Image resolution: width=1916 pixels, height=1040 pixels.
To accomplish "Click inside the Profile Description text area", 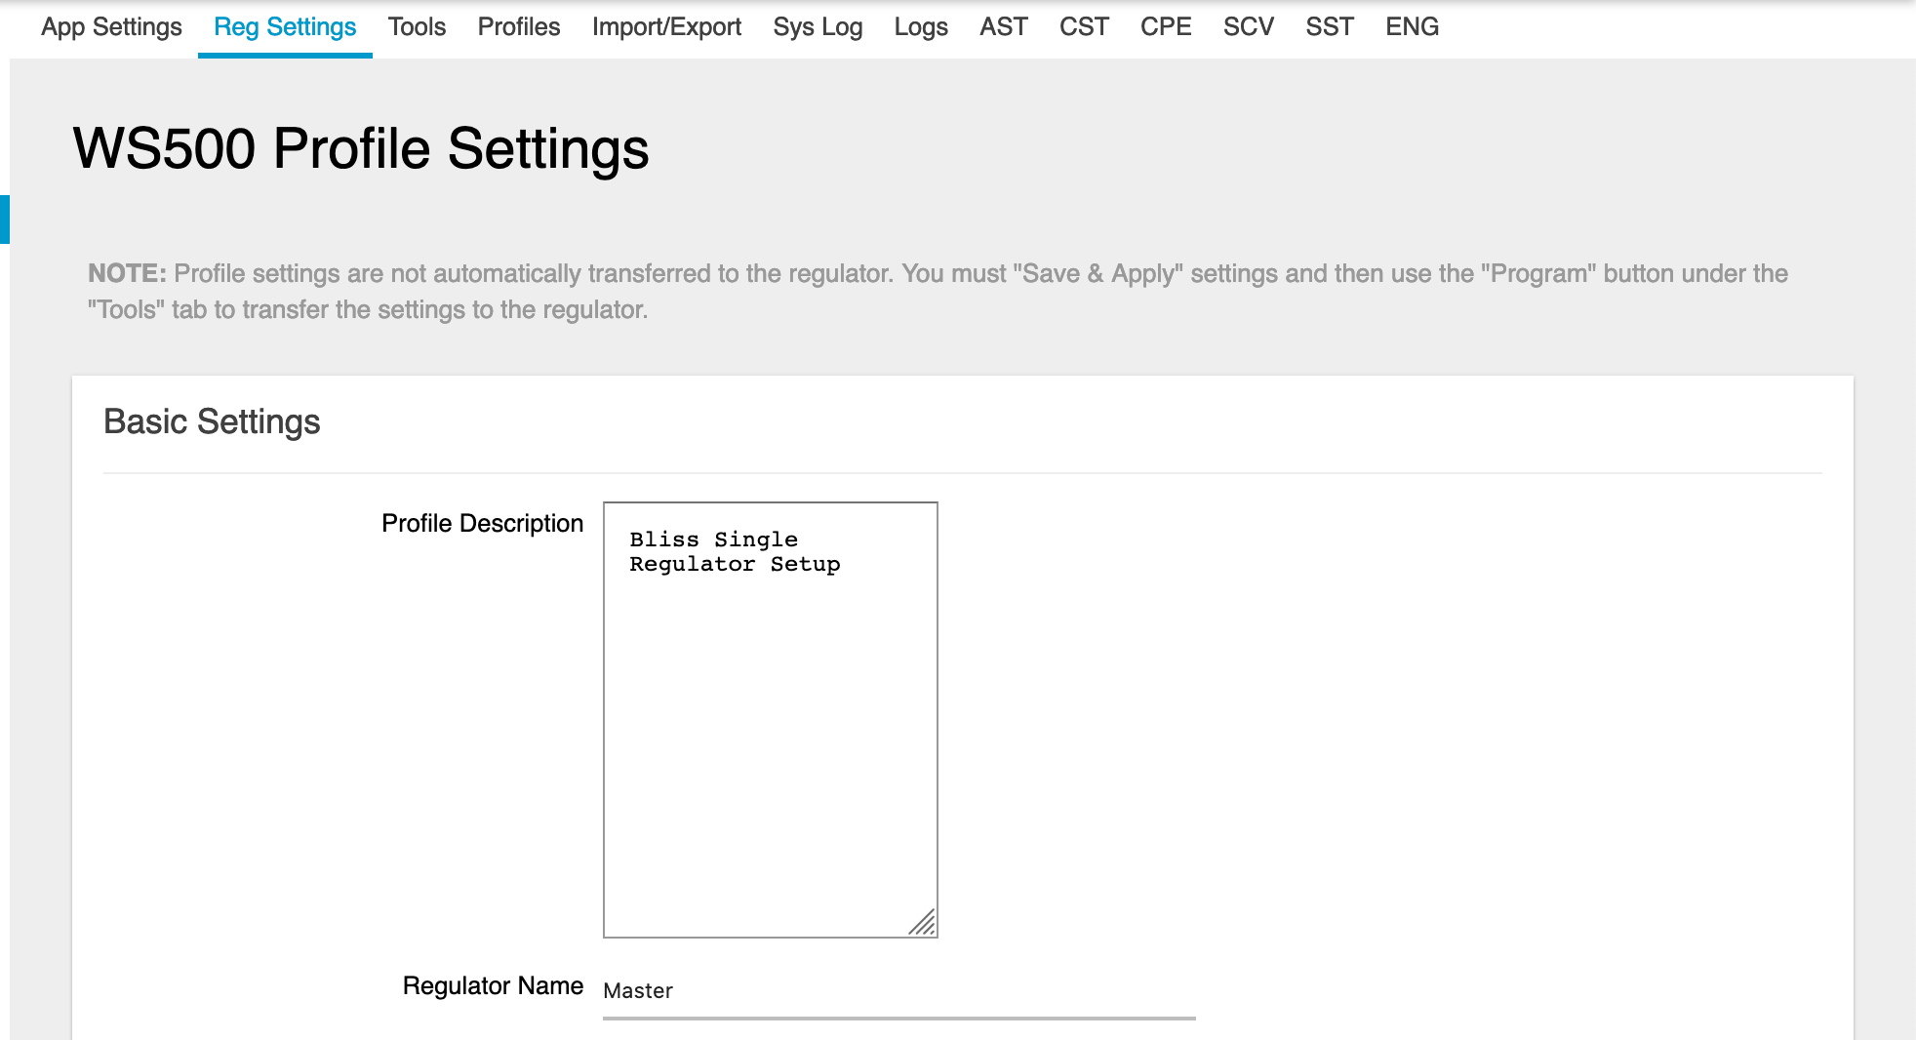I will click(x=770, y=683).
